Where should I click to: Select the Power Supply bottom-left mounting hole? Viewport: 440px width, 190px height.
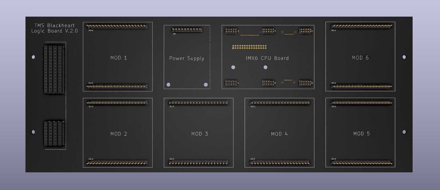click(x=168, y=85)
